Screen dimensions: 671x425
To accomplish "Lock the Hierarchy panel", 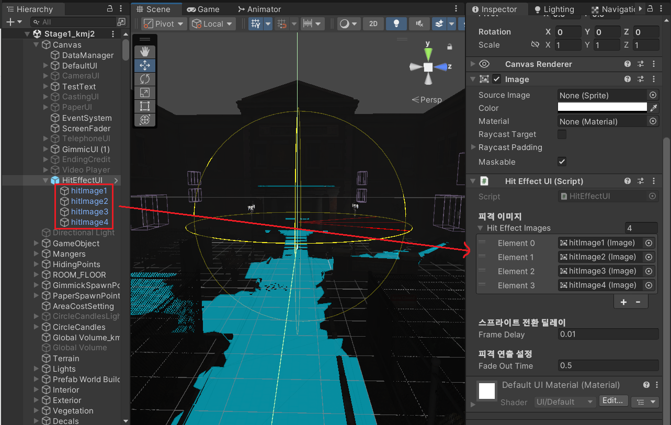I will coord(110,9).
